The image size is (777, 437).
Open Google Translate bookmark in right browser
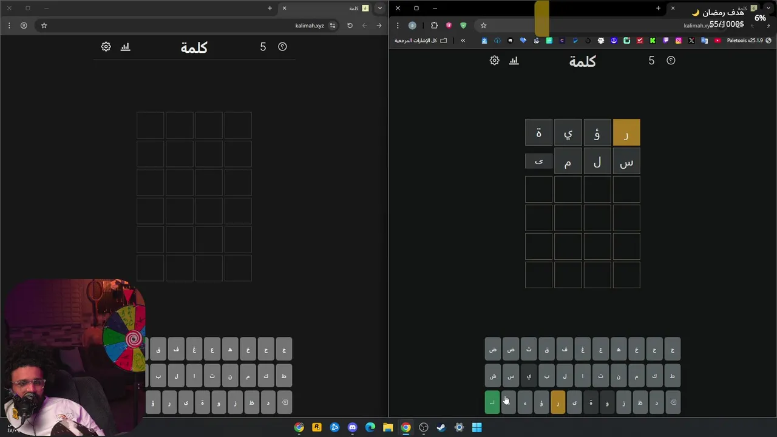click(704, 41)
